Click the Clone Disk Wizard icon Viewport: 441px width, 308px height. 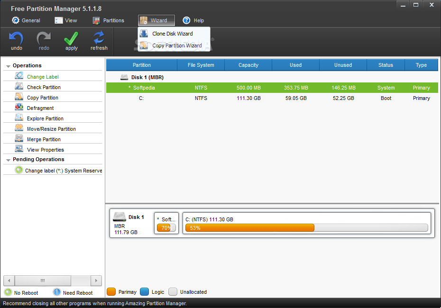point(144,34)
